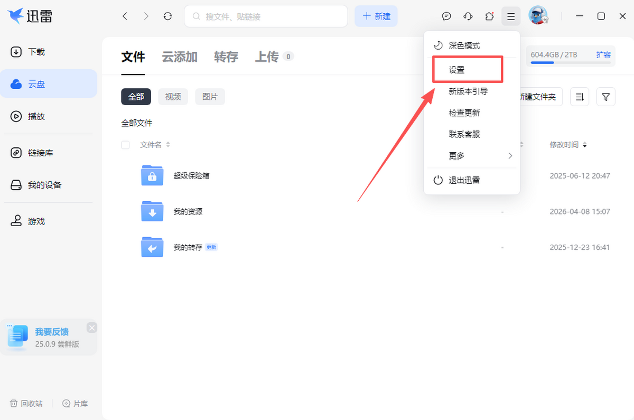634x420 pixels.
Task: Click the date 2025-12-23 16:41
Action: click(580, 247)
